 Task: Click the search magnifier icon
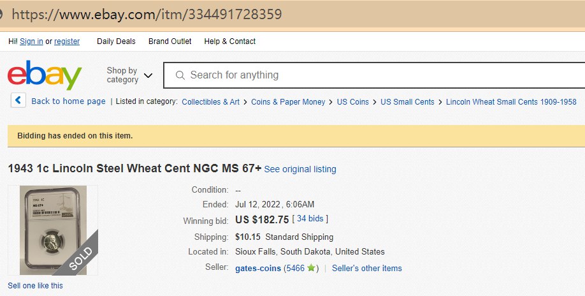click(x=180, y=75)
